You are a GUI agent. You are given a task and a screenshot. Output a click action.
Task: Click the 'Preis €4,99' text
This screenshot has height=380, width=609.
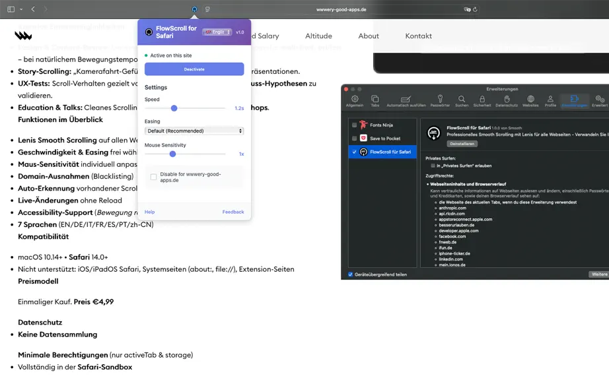pos(94,301)
